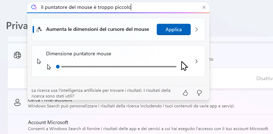Image resolution: width=273 pixels, height=134 pixels.
Task: Click the mouse pointer size slider thumb
Action: click(x=58, y=67)
